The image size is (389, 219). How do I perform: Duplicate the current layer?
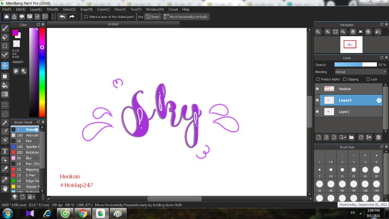361,137
